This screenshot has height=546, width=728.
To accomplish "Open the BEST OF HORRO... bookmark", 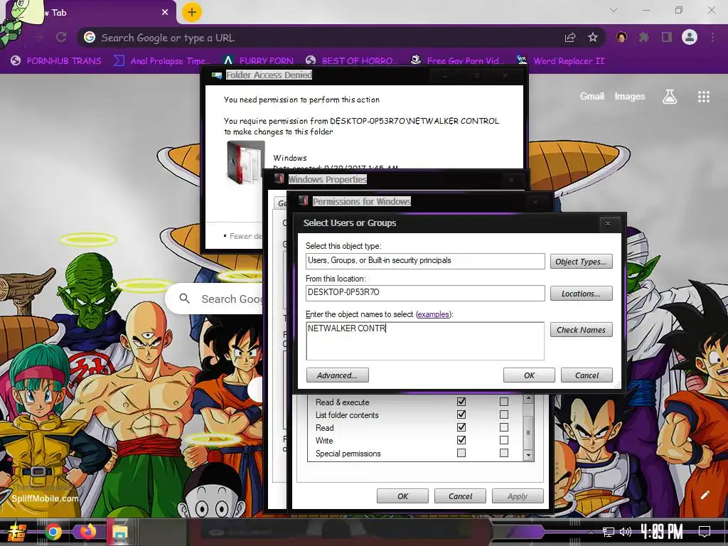I will (352, 61).
